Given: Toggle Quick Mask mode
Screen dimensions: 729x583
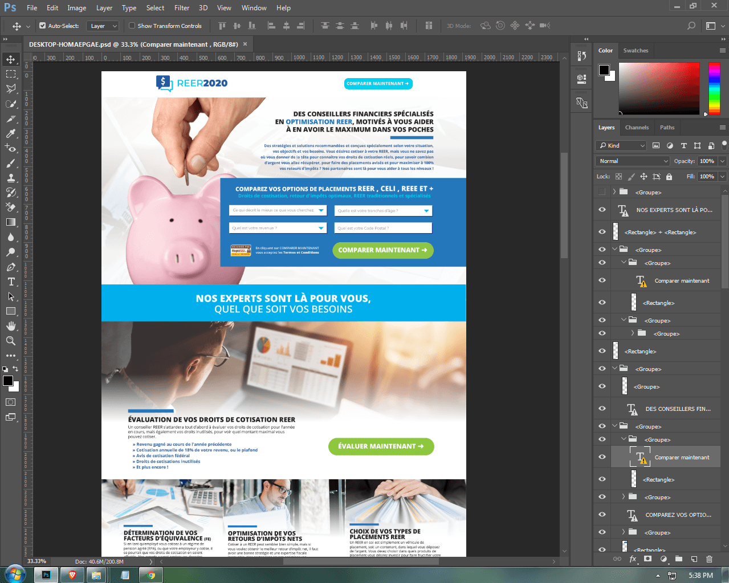Looking at the screenshot, I should pyautogui.click(x=11, y=402).
